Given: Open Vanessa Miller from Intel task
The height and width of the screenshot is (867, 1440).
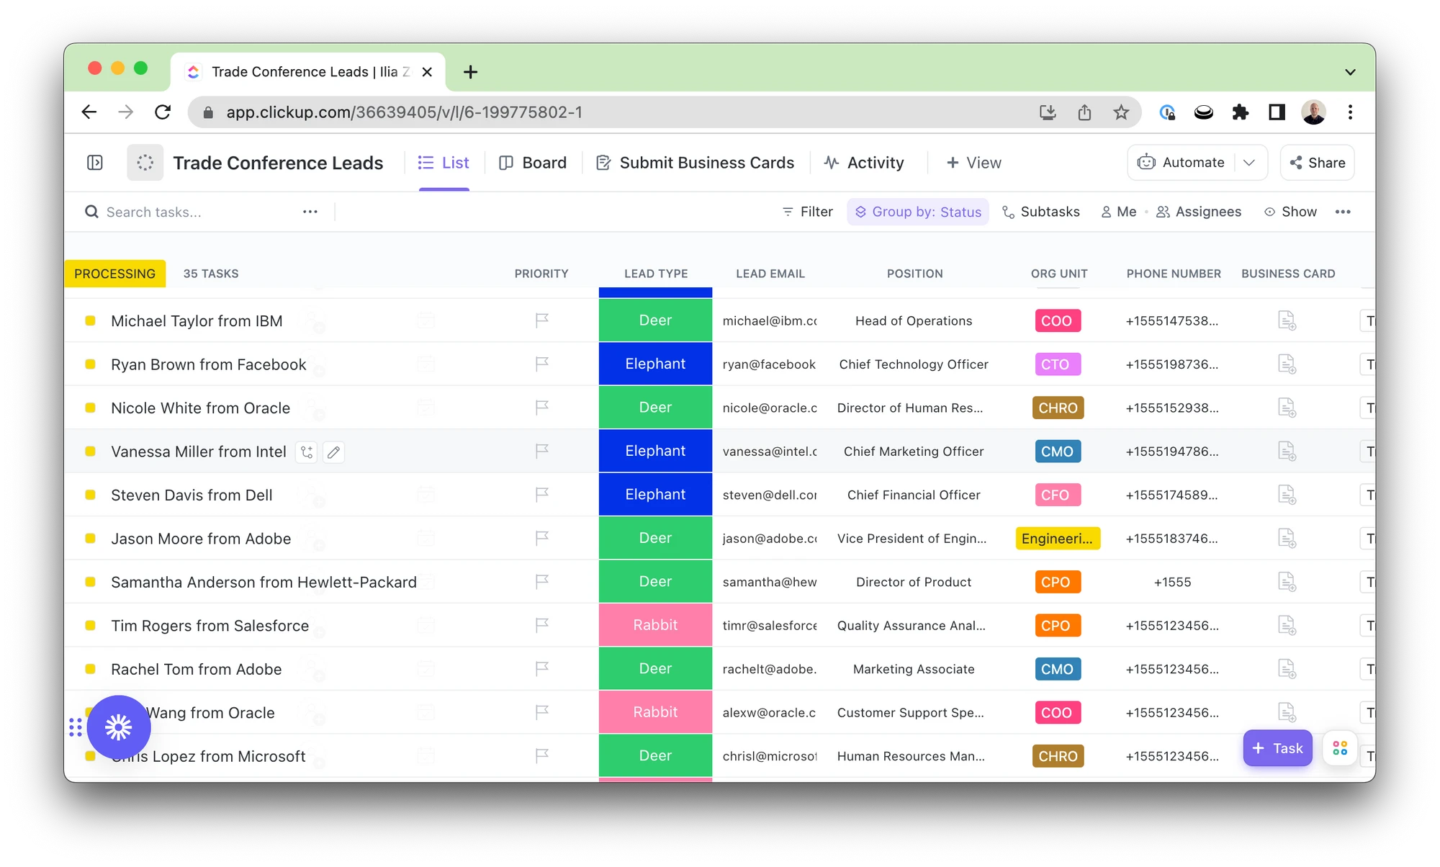Looking at the screenshot, I should [199, 452].
